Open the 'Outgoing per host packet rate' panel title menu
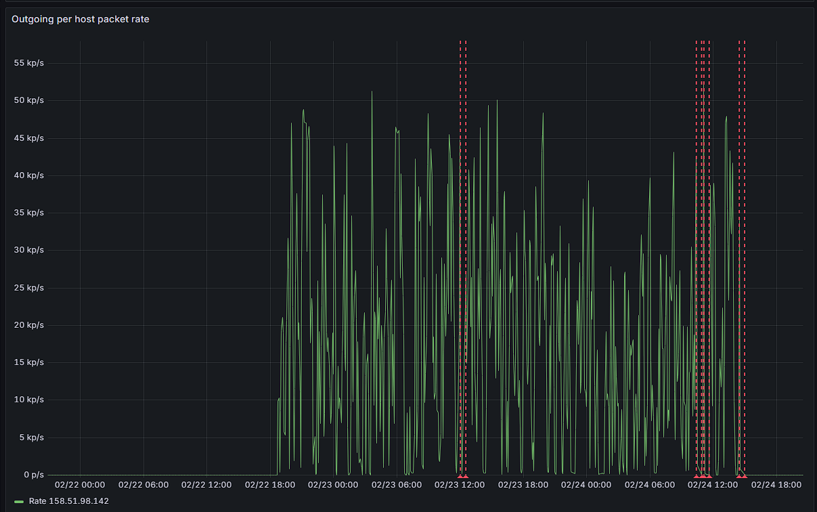The height and width of the screenshot is (512, 817). (81, 20)
